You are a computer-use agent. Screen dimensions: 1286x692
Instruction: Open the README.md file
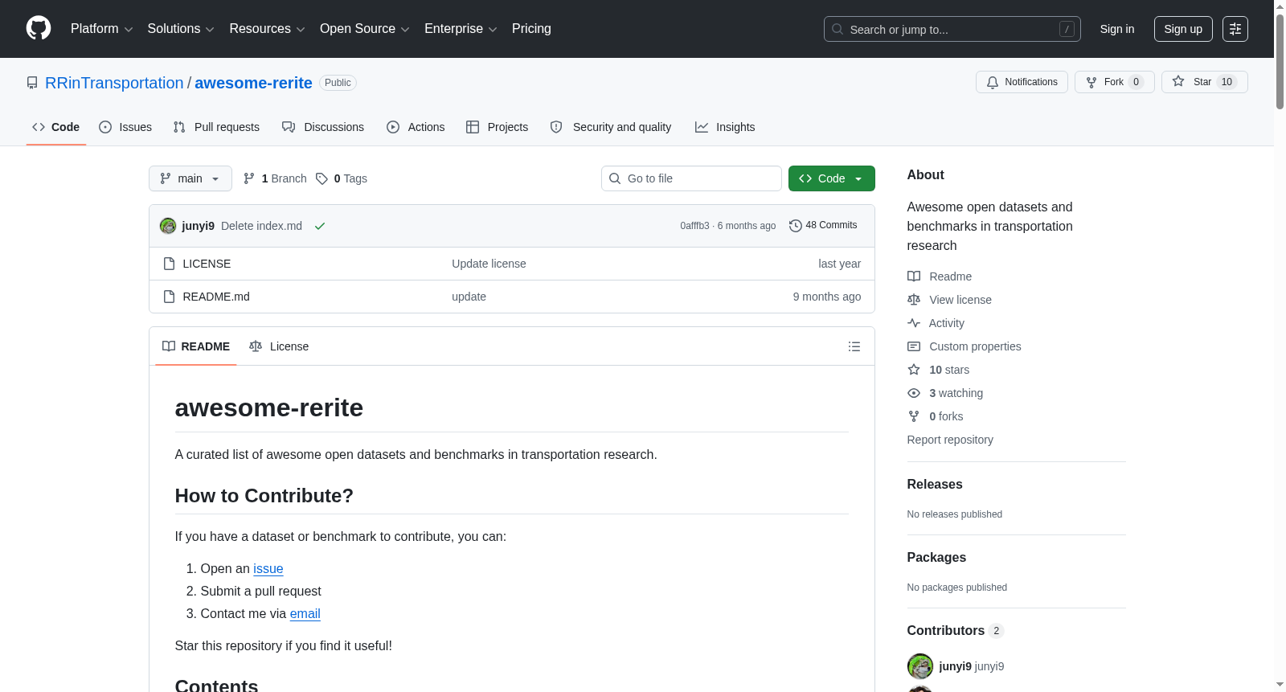tap(216, 297)
